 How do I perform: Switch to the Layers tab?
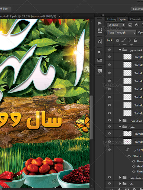123,19
